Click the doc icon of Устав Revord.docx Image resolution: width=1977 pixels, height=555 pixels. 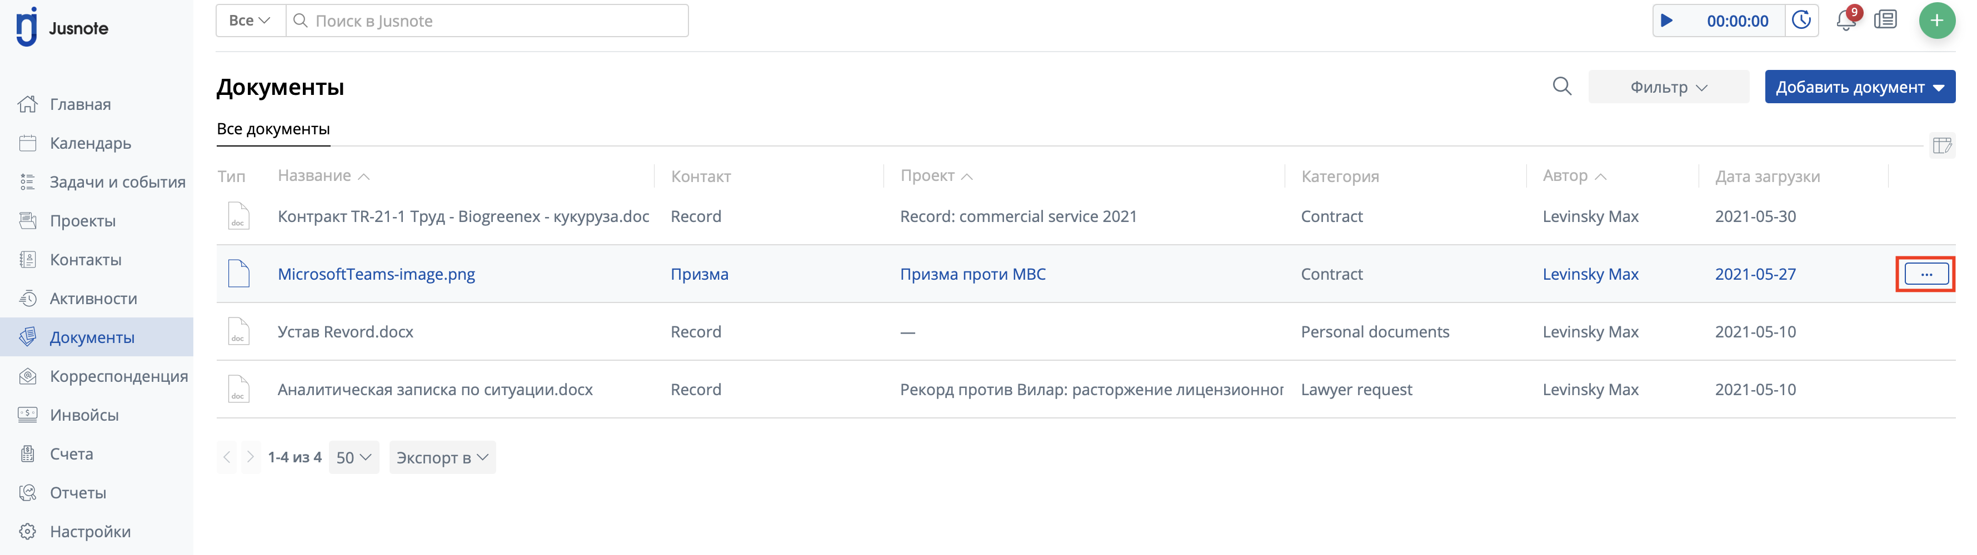[239, 331]
